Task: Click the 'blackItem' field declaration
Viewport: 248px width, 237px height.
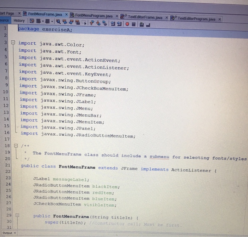Action: pos(77,186)
